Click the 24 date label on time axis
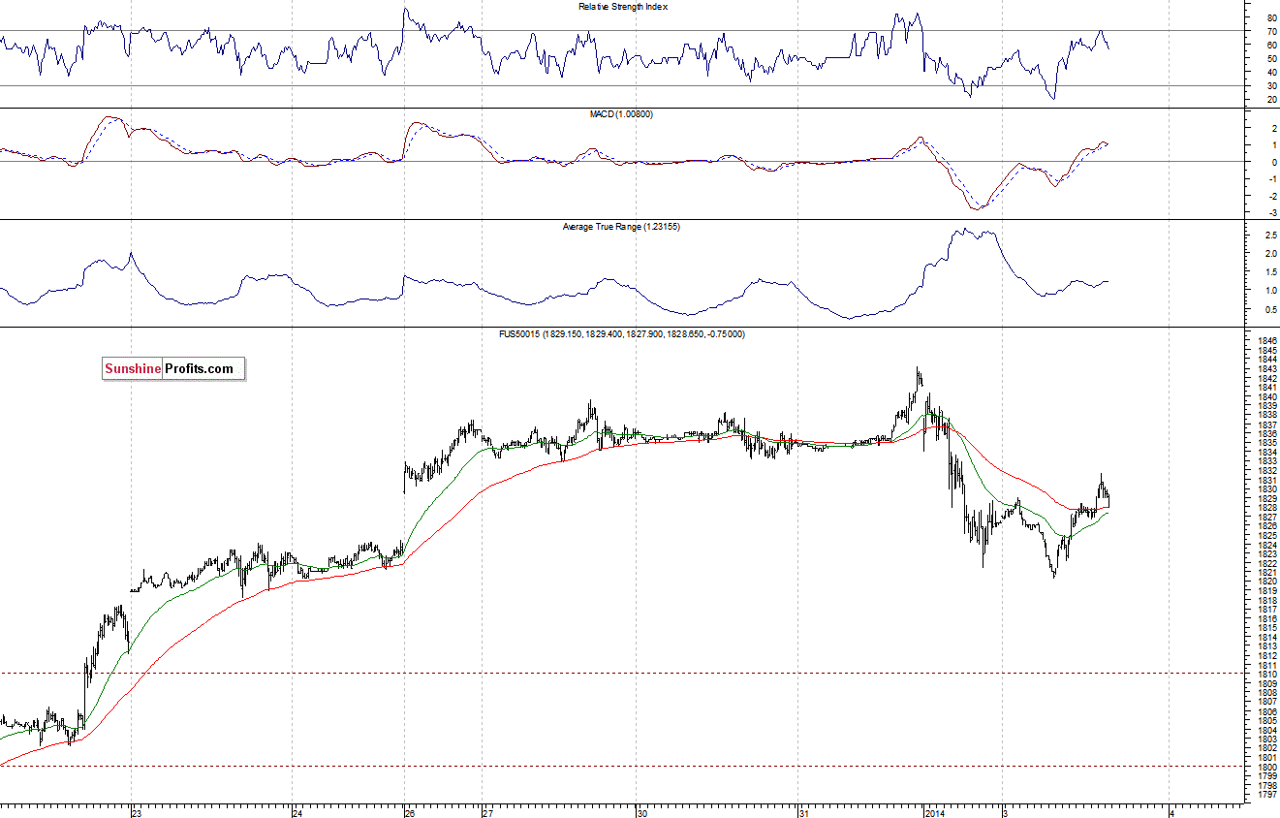Screen dimensions: 1280x818 click(297, 812)
